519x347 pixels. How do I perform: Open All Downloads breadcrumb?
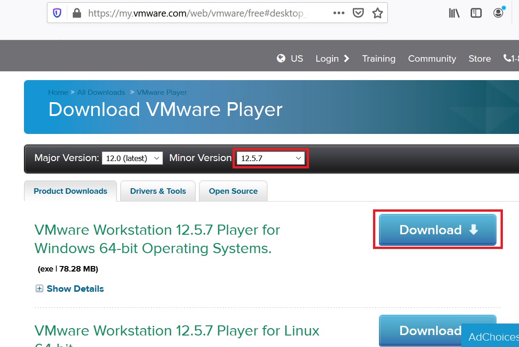(101, 93)
